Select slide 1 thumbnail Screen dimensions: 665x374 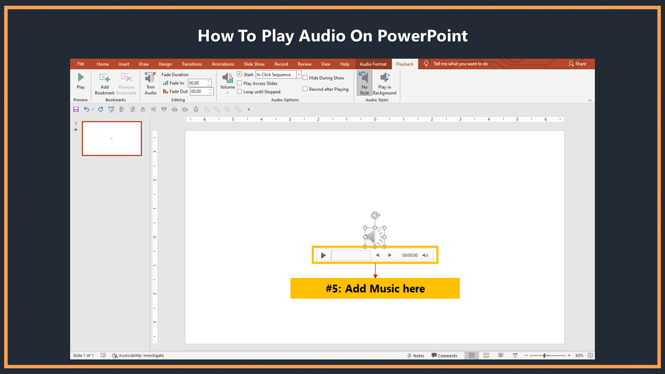click(112, 139)
